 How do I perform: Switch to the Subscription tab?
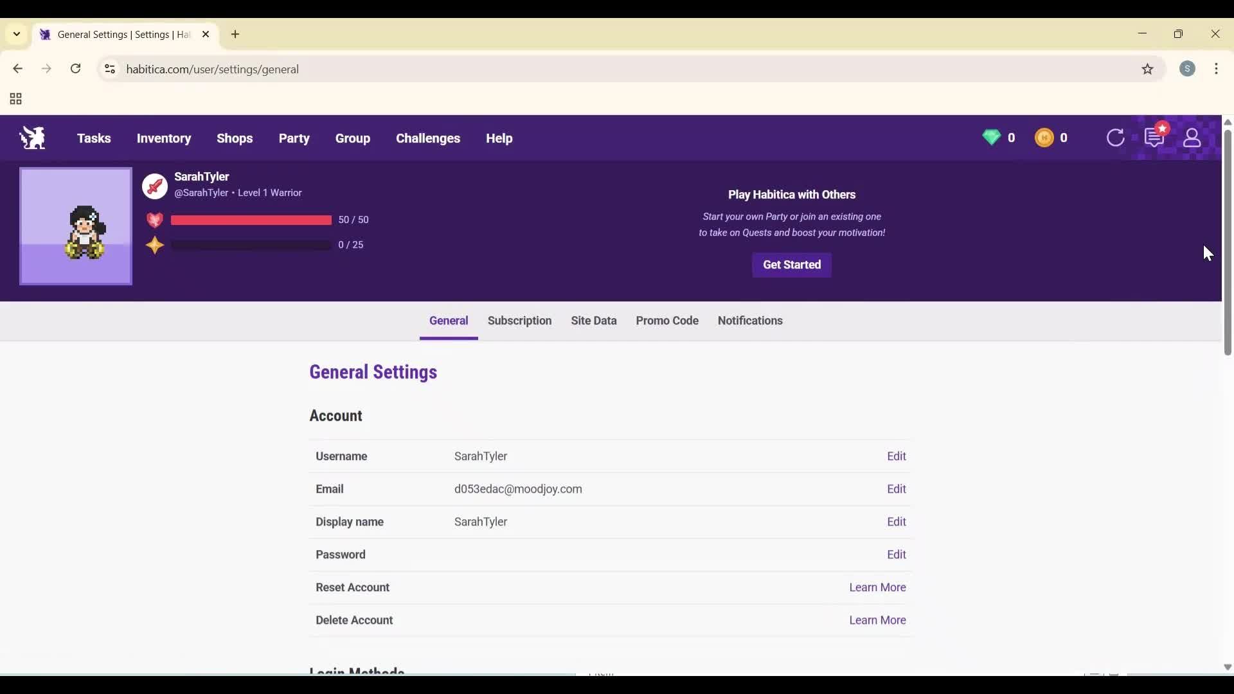[519, 321]
